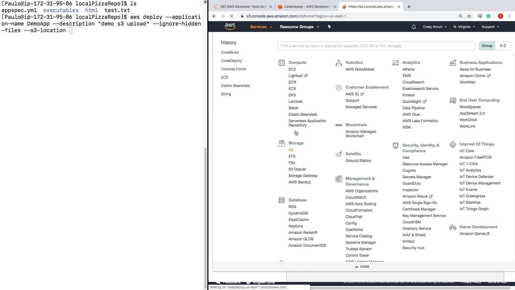The width and height of the screenshot is (515, 290).
Task: Switch service view to Group
Action: pyautogui.click(x=487, y=46)
